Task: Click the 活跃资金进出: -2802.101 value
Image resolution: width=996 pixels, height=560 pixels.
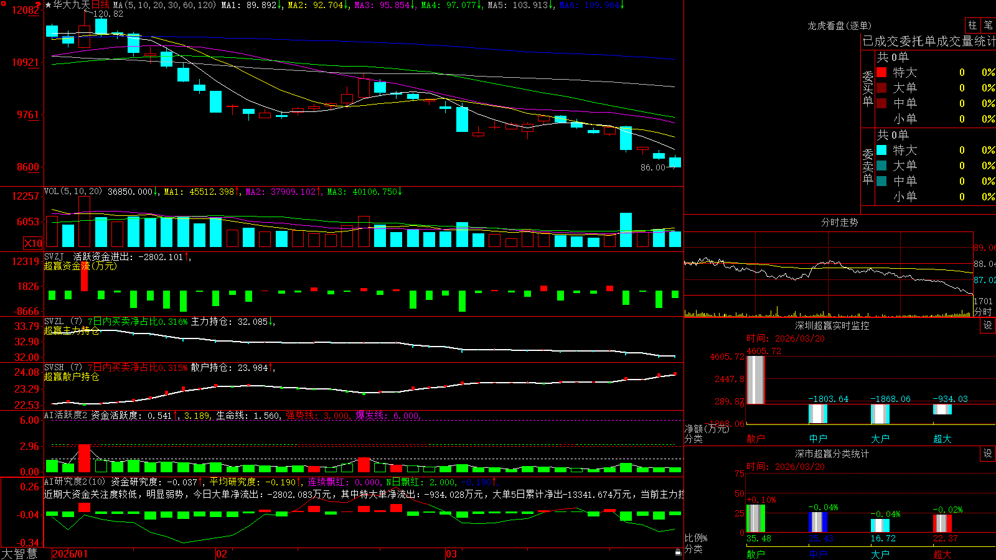Action: 128,256
